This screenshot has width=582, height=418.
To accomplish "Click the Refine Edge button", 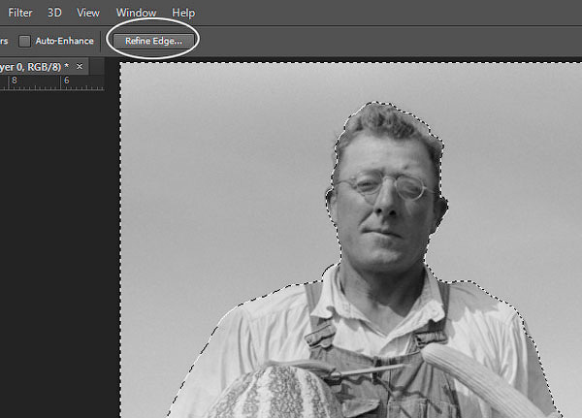I will coord(153,41).
